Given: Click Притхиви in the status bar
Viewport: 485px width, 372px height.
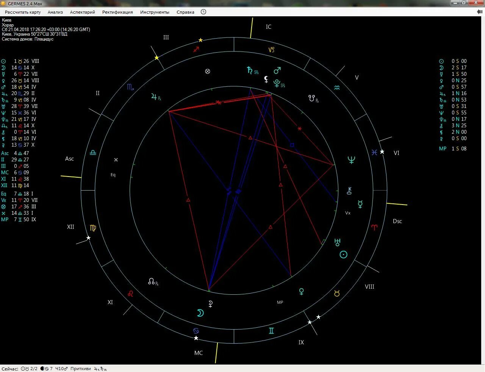Looking at the screenshot, I should 81,369.
